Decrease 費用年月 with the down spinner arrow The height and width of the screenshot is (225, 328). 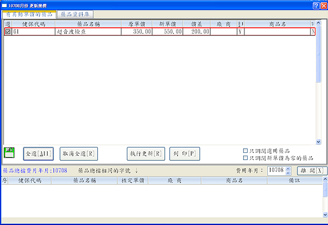[x=289, y=173]
